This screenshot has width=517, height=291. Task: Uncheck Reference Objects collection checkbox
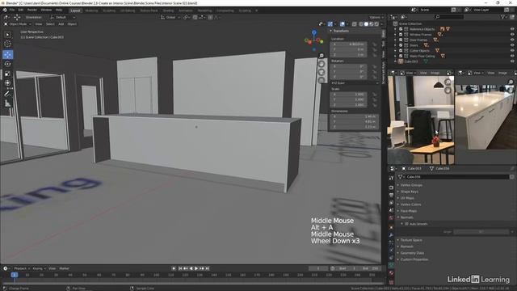[401, 29]
